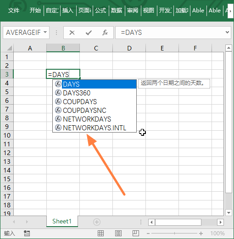Switch to Normal view icon
Image resolution: width=234 pixels, height=239 pixels.
coord(100,233)
